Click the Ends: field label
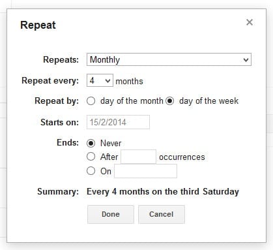Viewport: 273px width, 250px height. (x=68, y=143)
